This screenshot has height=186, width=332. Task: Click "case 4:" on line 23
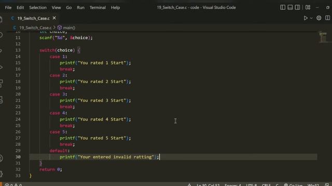(58, 113)
